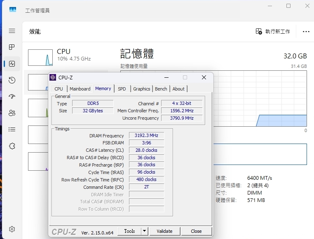
Task: Open Task Manager settings gear icon
Action: click(12, 229)
